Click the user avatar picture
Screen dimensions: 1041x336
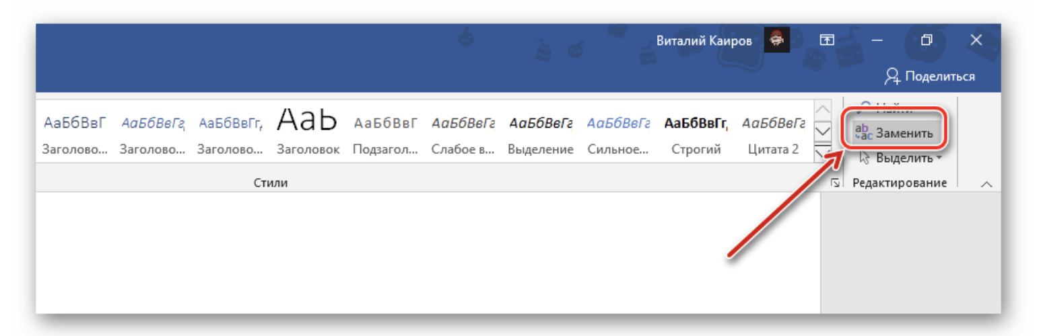coord(776,40)
